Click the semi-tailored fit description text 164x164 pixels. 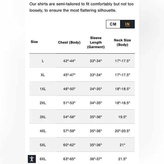point(81,7)
